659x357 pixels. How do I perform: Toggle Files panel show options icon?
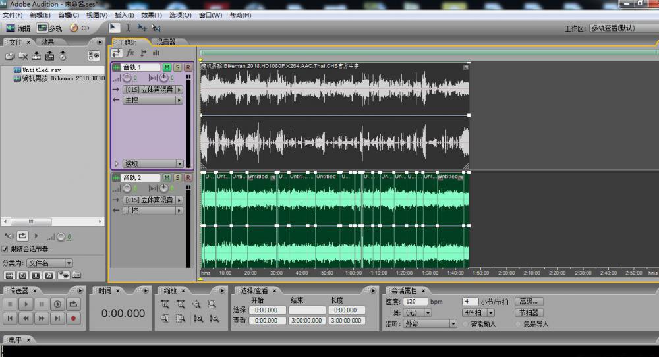pyautogui.click(x=94, y=56)
